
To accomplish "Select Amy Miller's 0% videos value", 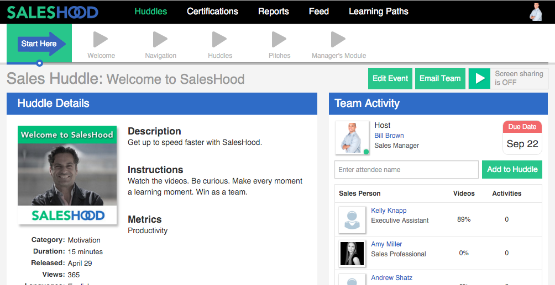I will (464, 253).
